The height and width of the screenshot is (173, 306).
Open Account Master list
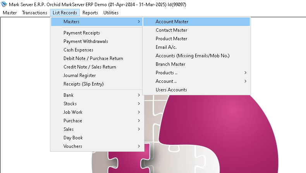click(196, 22)
